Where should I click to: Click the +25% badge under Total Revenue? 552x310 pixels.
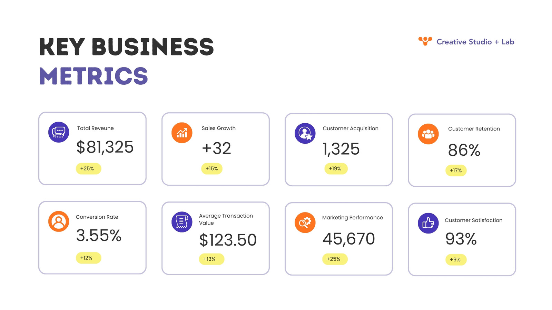[88, 169]
